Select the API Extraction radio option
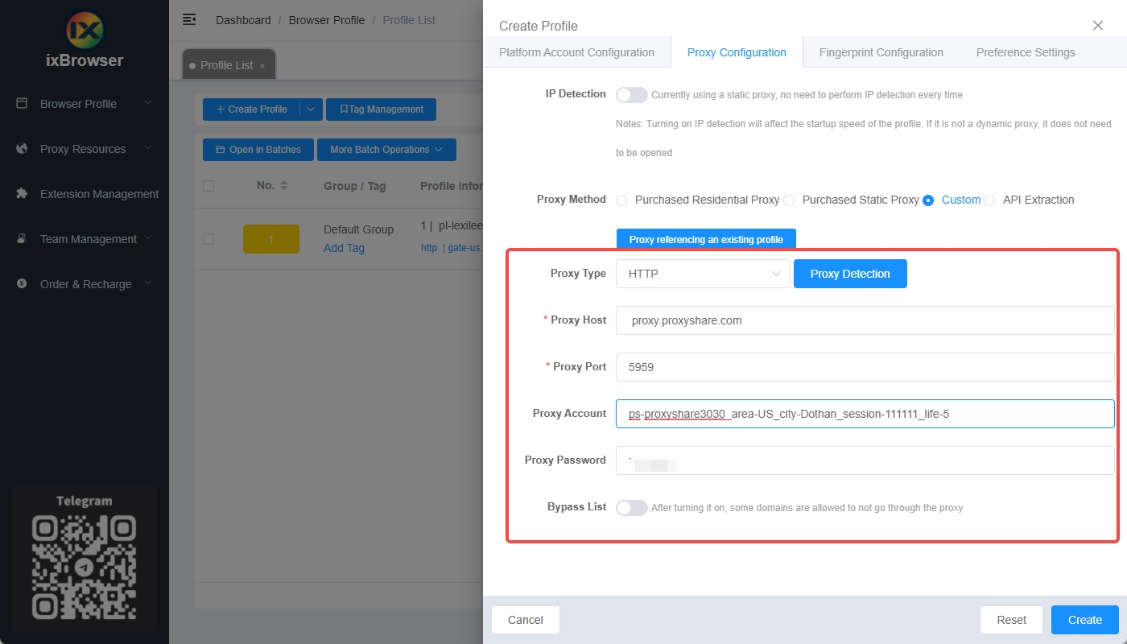Image resolution: width=1127 pixels, height=644 pixels. (989, 200)
